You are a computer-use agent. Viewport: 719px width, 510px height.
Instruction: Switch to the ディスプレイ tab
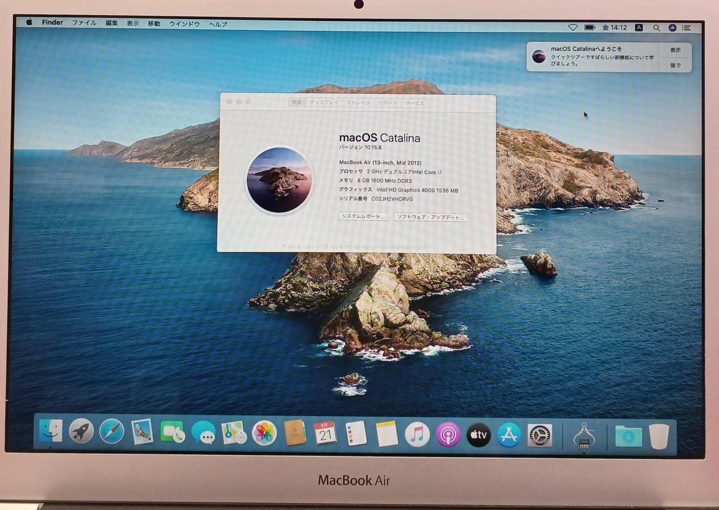324,103
